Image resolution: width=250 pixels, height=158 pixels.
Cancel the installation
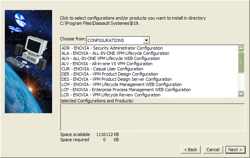213,150
